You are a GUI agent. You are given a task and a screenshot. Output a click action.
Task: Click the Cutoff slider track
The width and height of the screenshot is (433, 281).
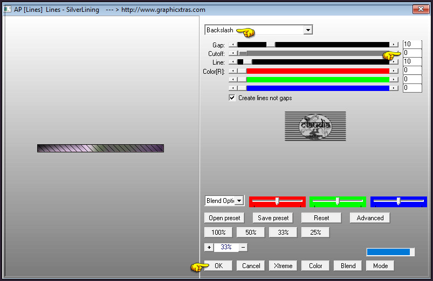point(313,53)
